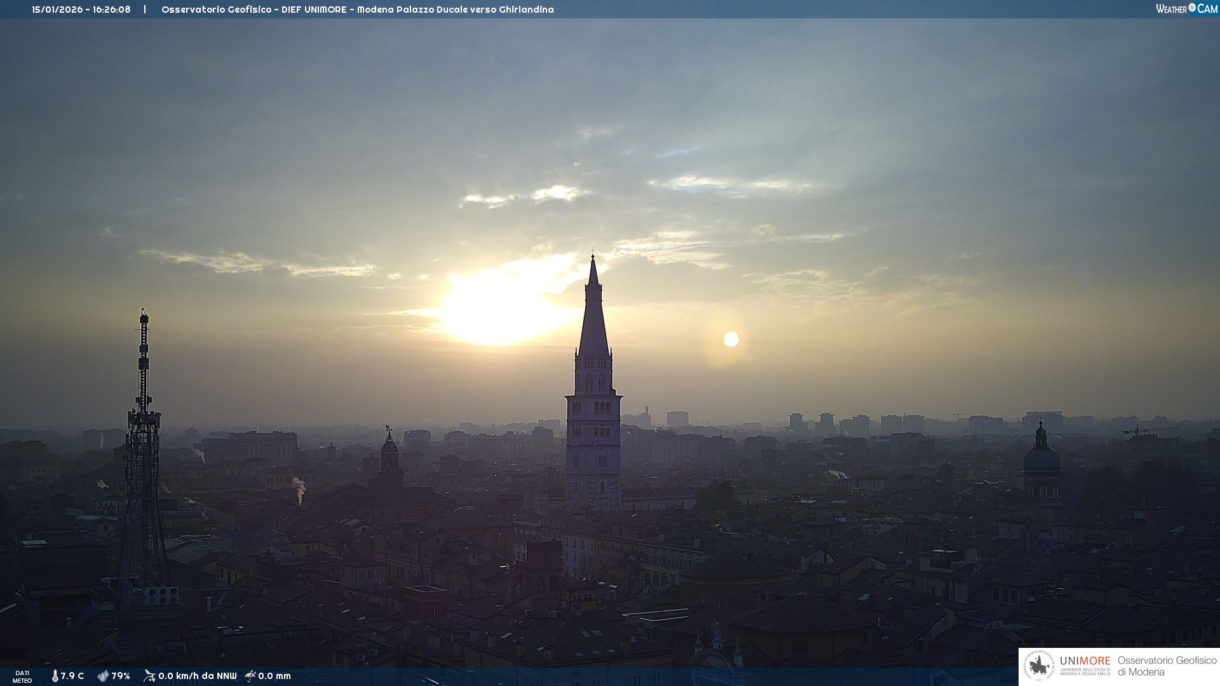Click the humidity water drops icon

[x=103, y=676]
